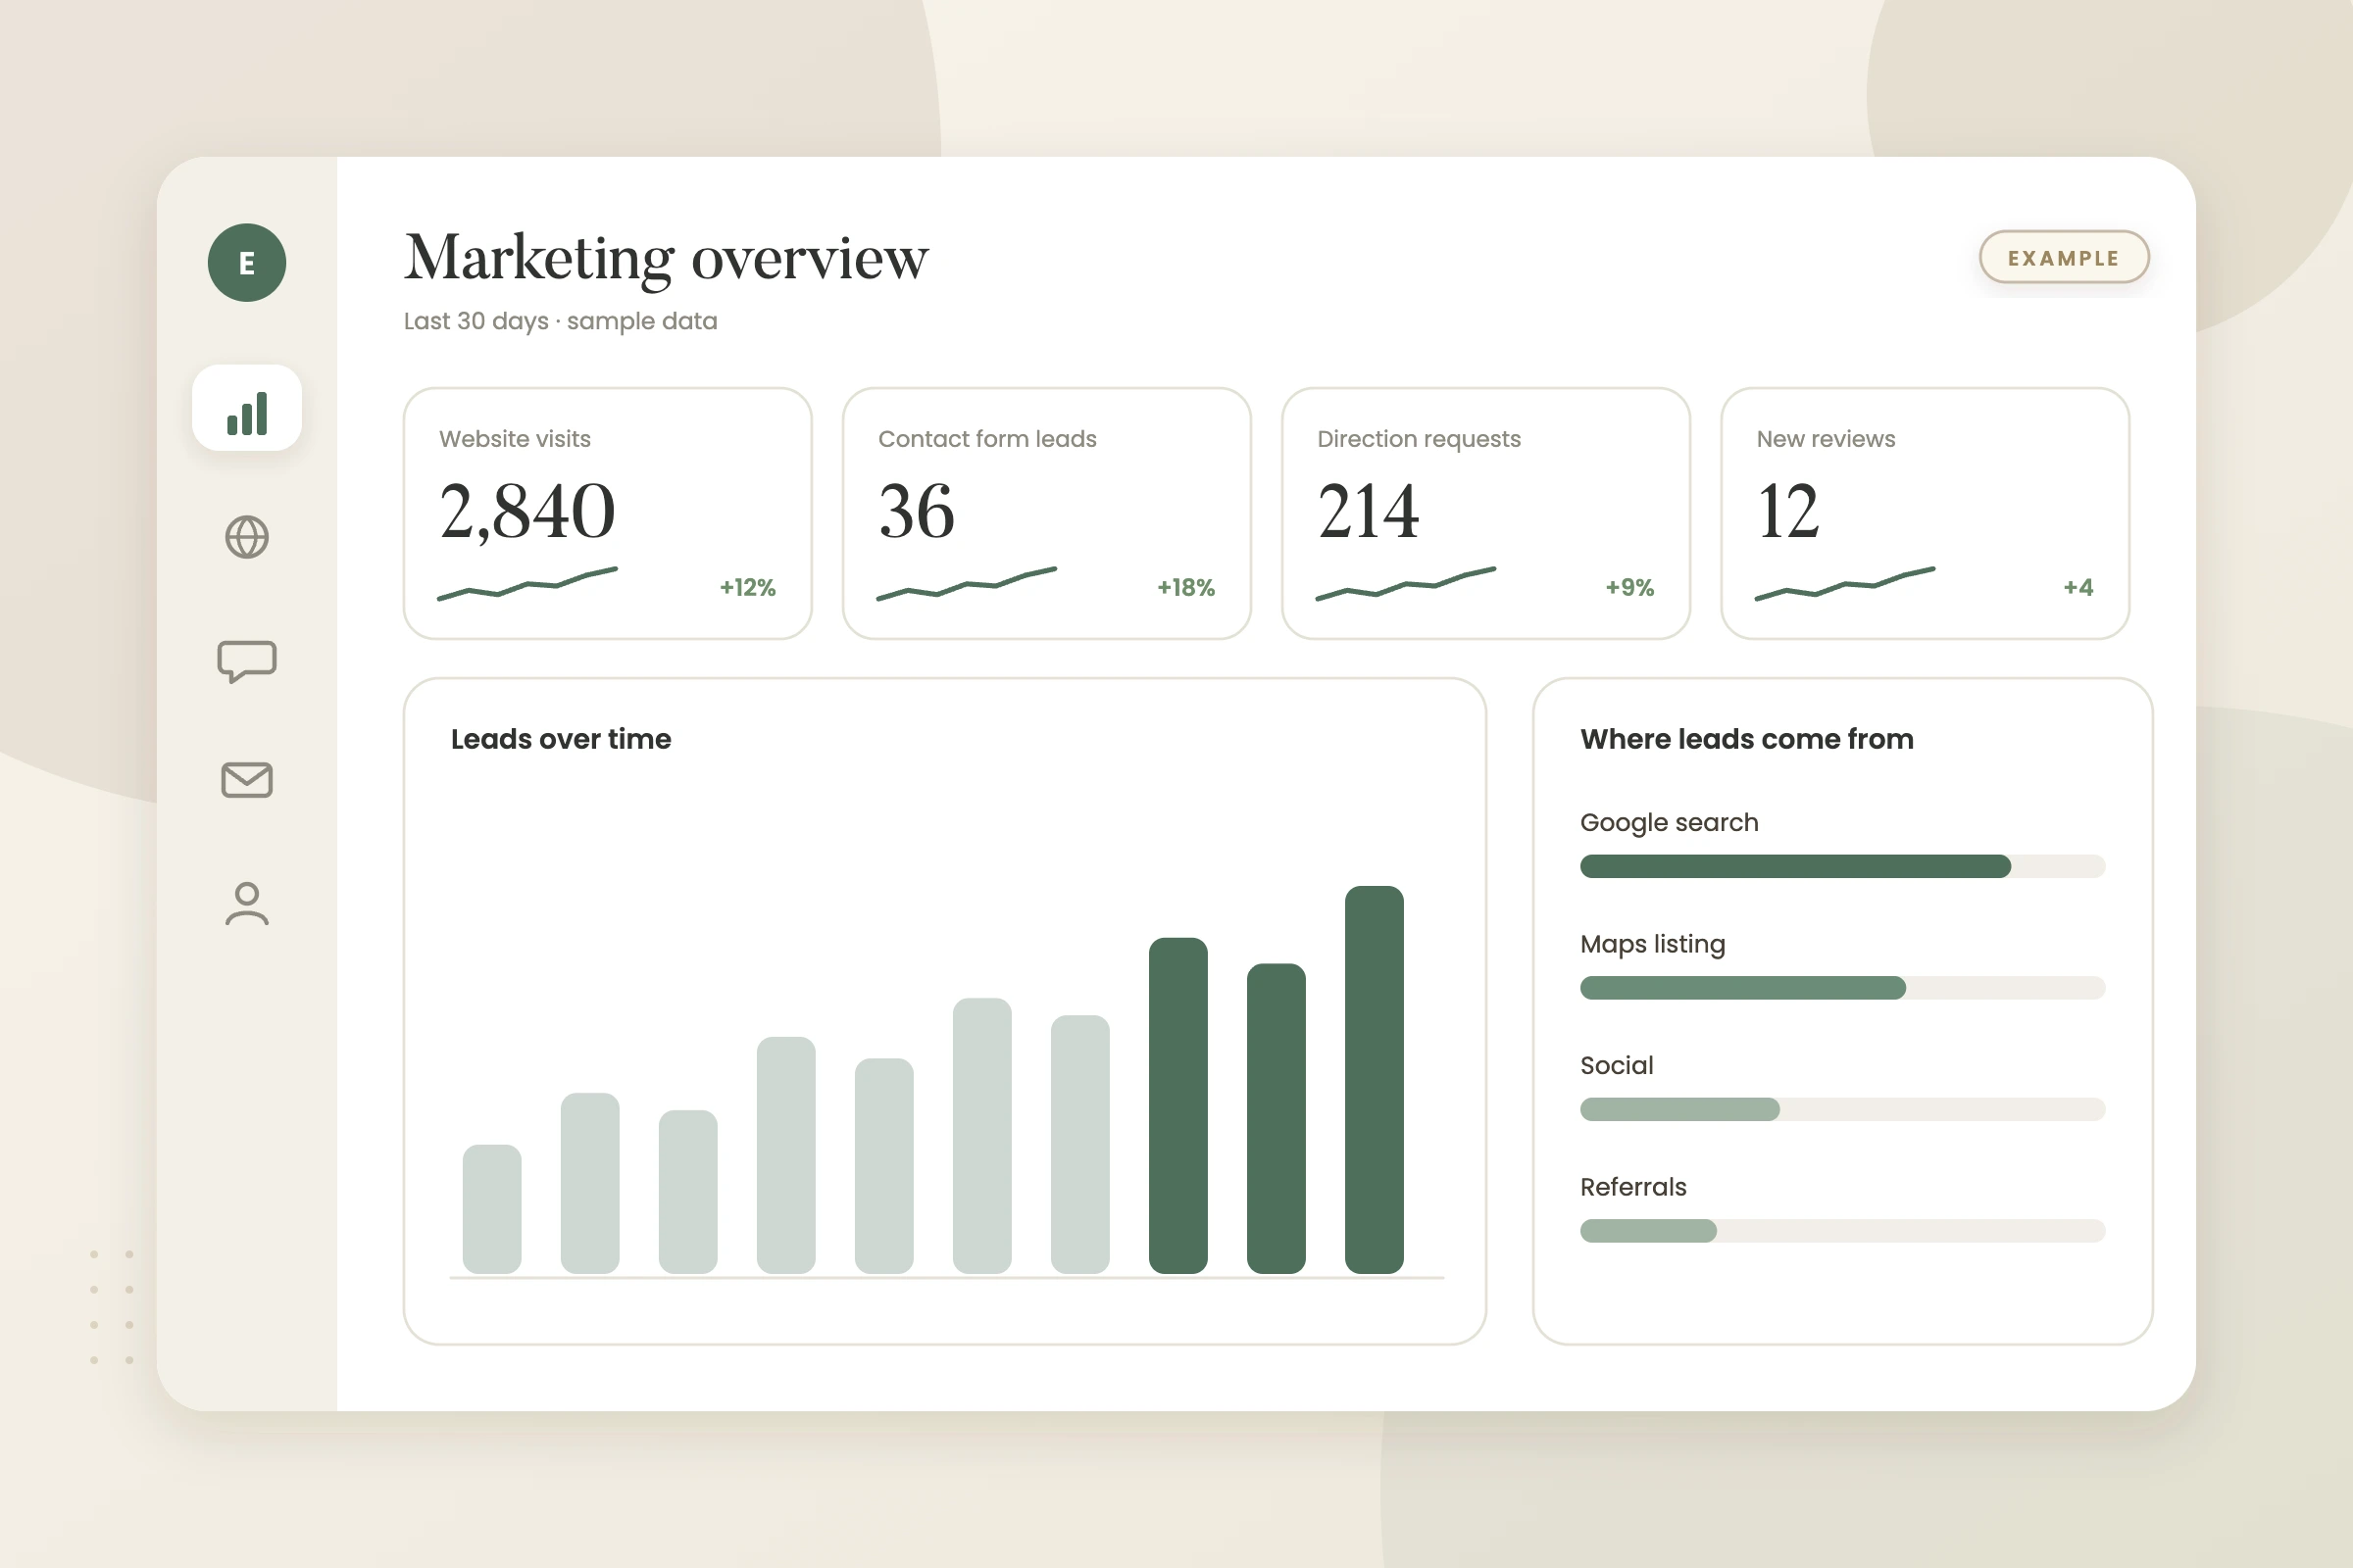The height and width of the screenshot is (1568, 2353).
Task: Click the Maps listing label
Action: pos(1653,944)
